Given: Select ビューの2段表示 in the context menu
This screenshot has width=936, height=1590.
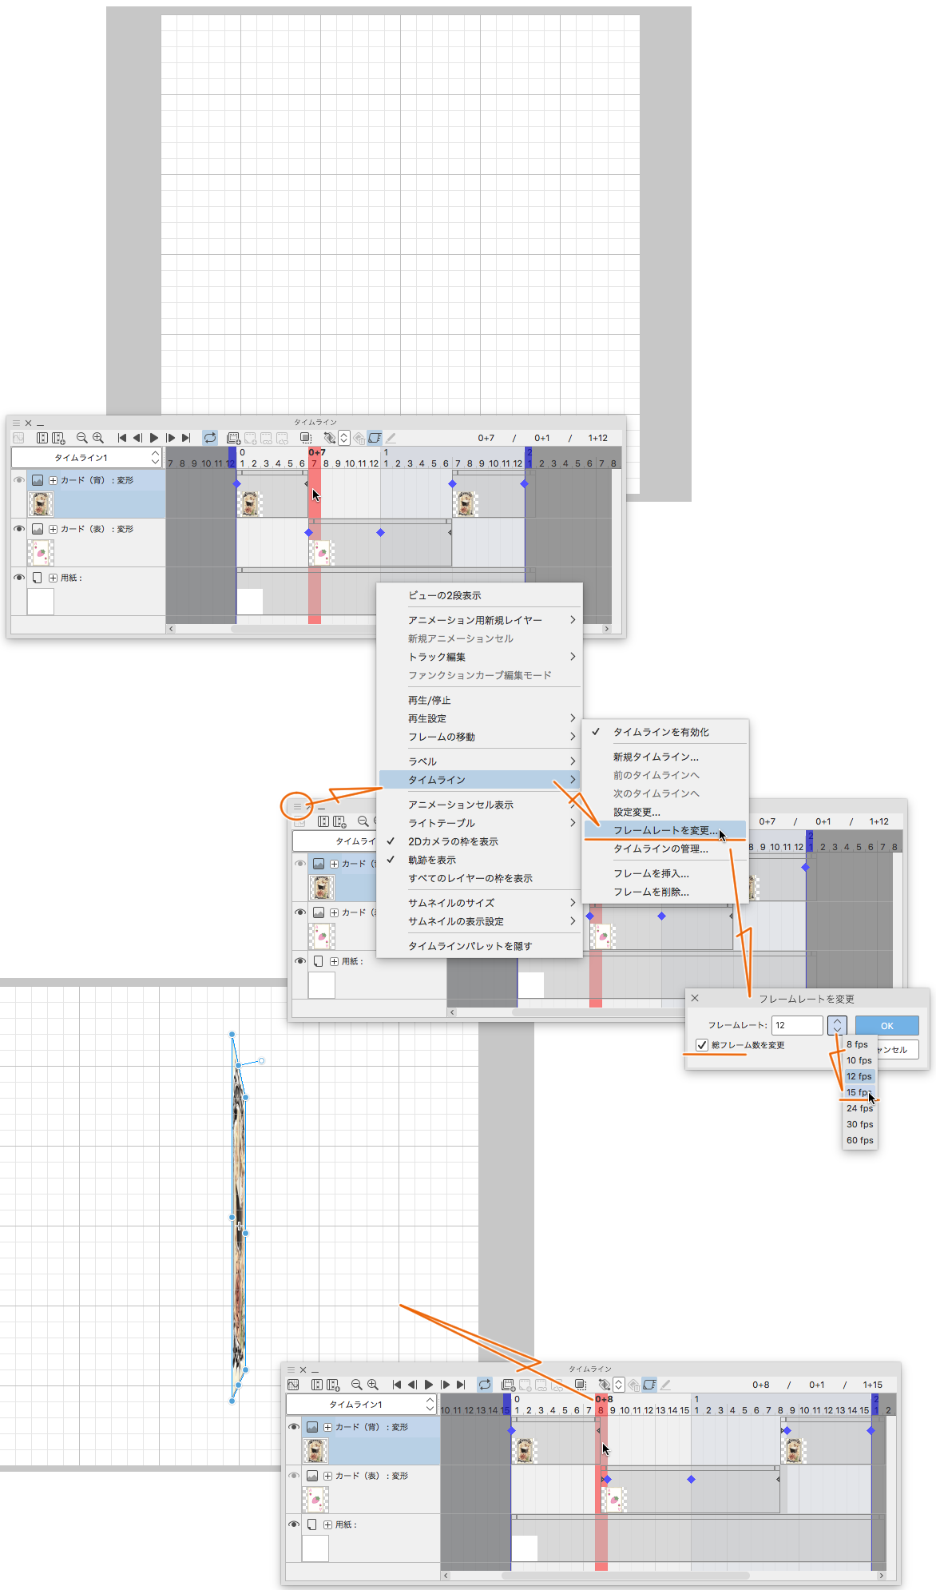Looking at the screenshot, I should [479, 595].
